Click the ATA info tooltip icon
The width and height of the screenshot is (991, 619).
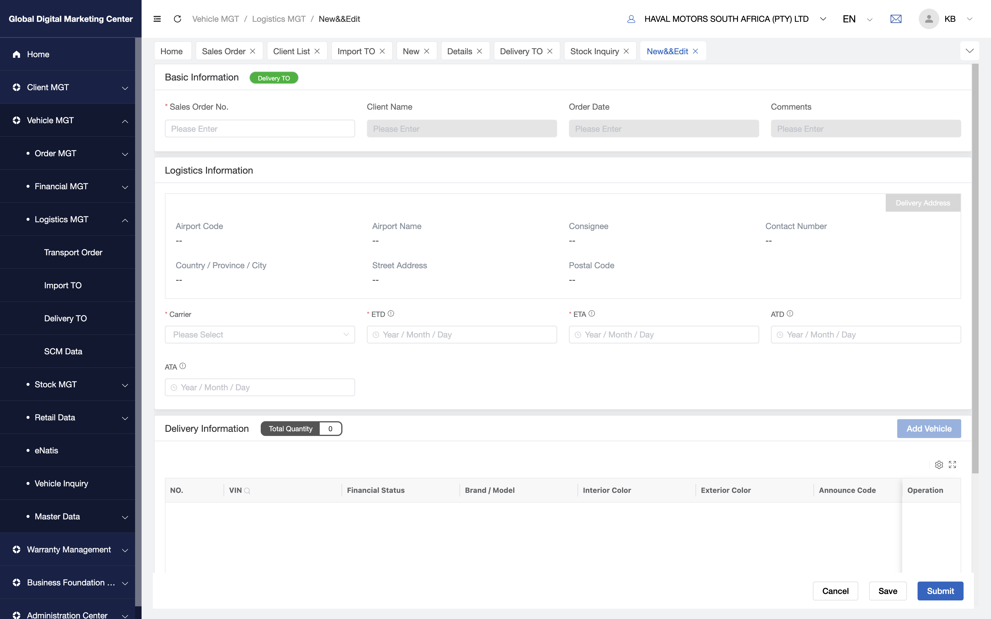click(x=183, y=366)
